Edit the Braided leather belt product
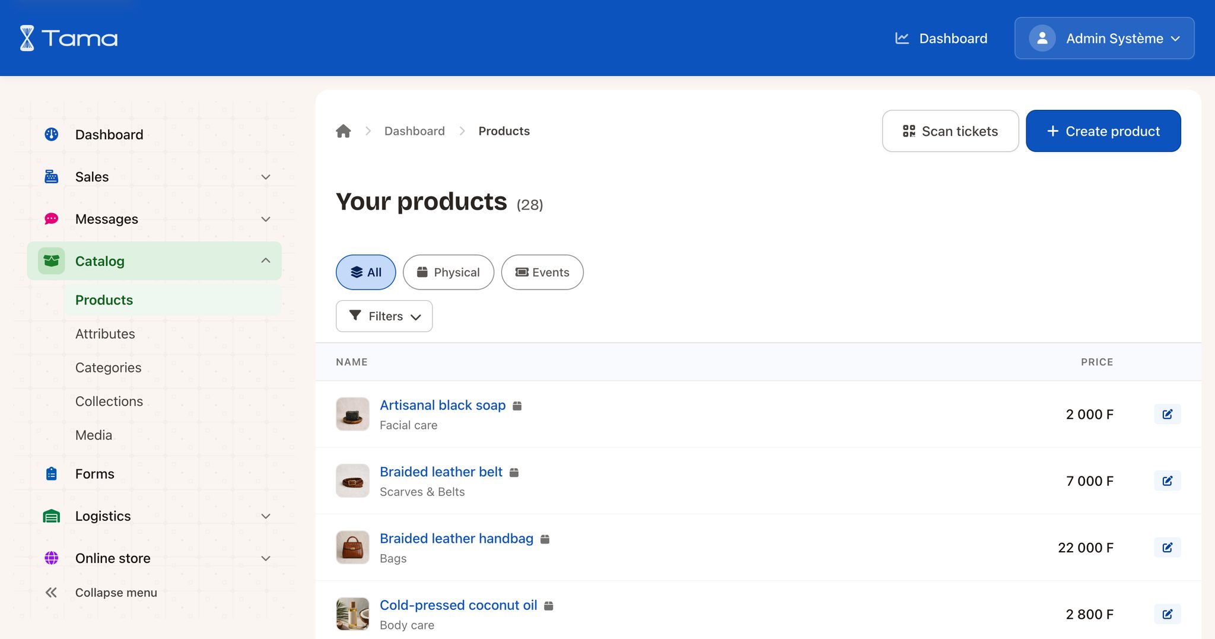This screenshot has width=1215, height=639. click(1168, 481)
